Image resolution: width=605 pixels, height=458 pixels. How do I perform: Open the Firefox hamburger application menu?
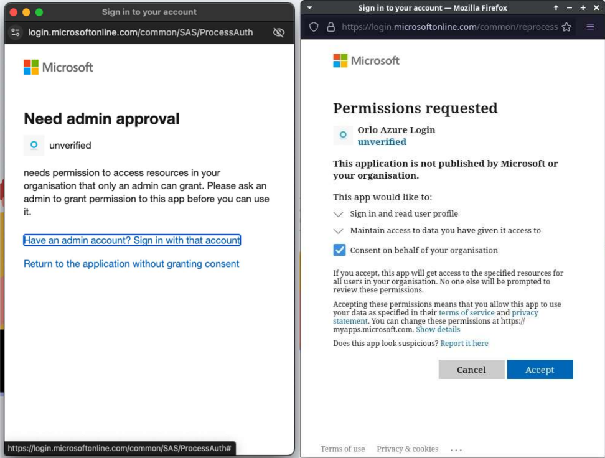(590, 27)
